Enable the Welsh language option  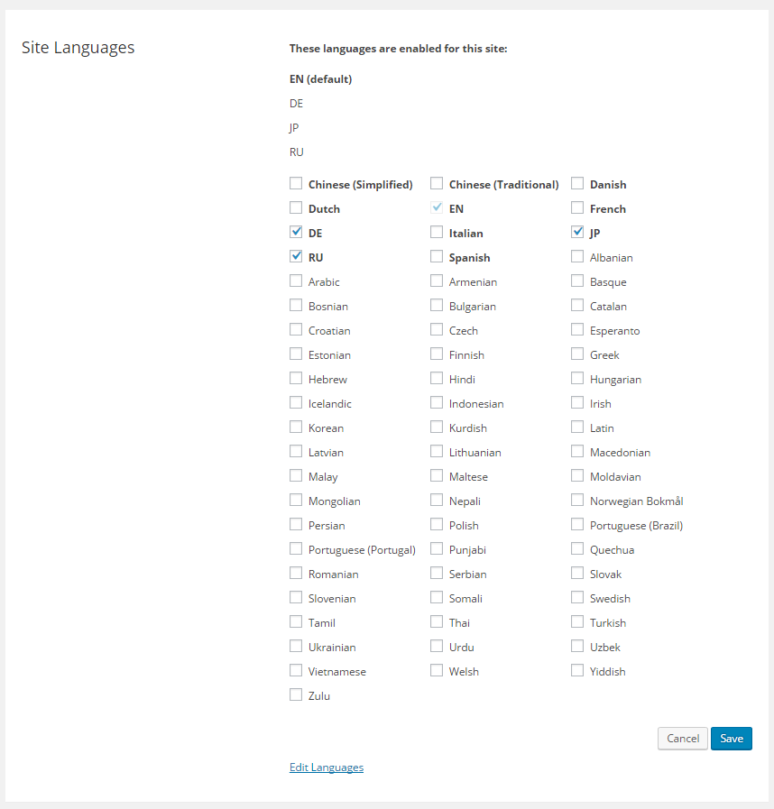click(x=437, y=671)
